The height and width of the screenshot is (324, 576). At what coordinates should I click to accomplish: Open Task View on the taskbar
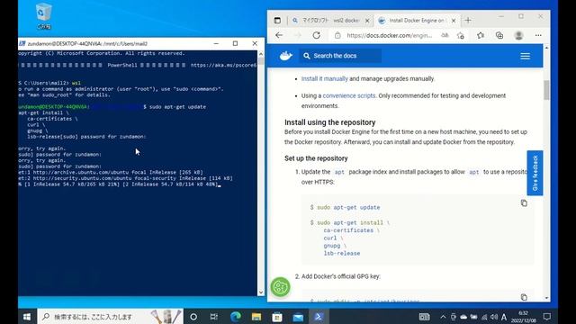(214, 317)
